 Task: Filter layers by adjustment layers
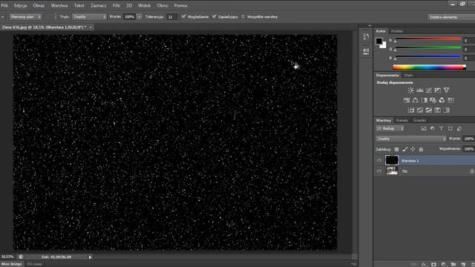[432, 128]
